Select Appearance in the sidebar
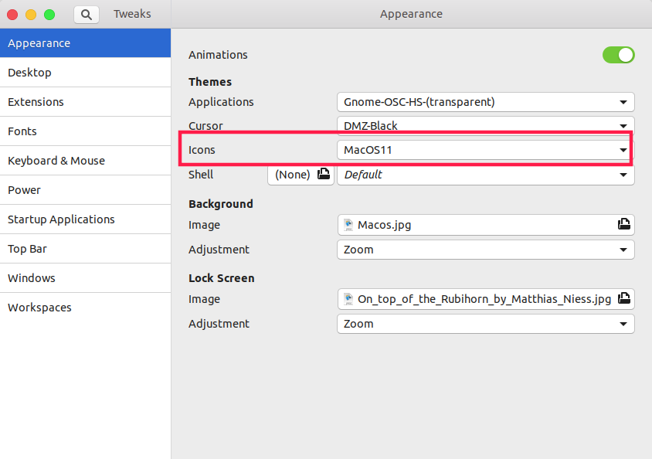Viewport: 652px width, 459px height. pyautogui.click(x=85, y=43)
